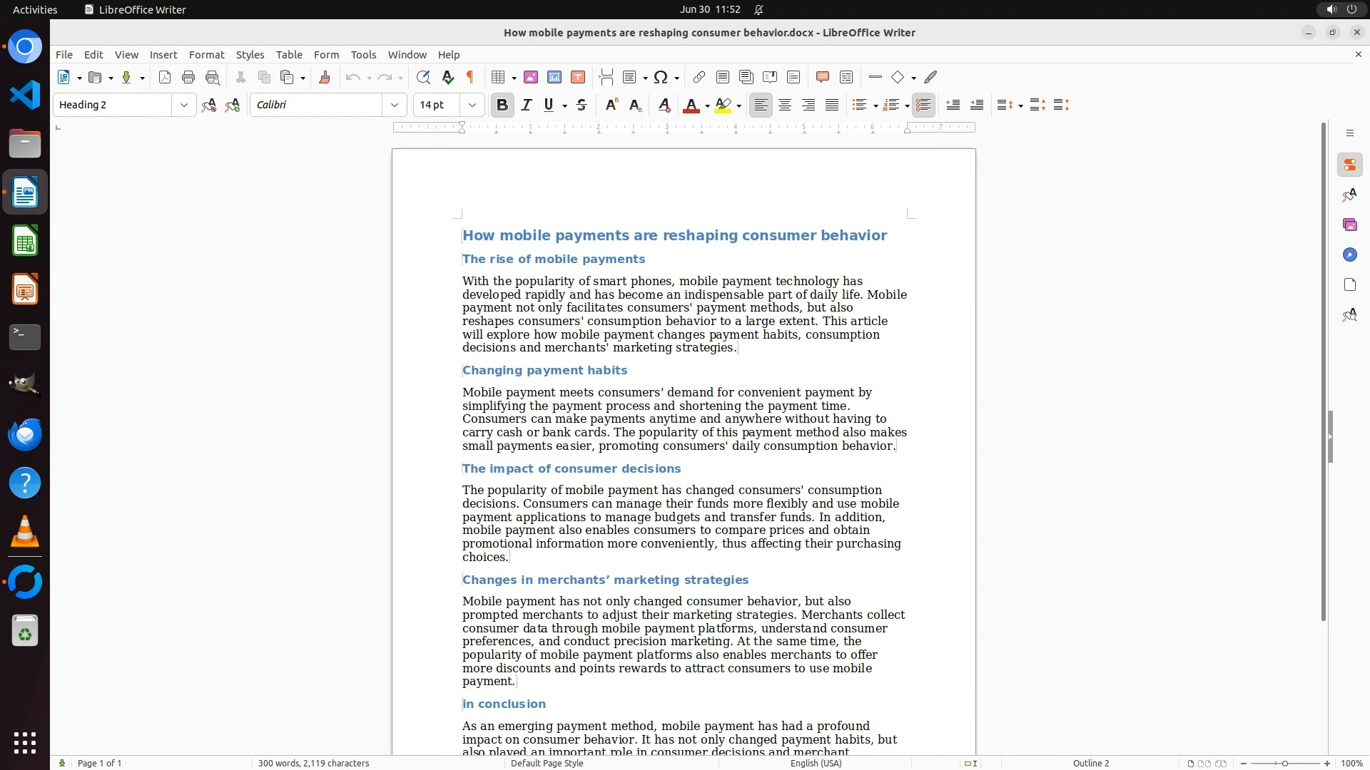Click the Clone Formatting paintbrush icon

coord(325,78)
